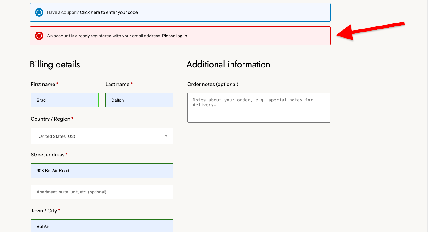428x232 pixels.
Task: Open the United States (US) country selector
Action: click(x=102, y=136)
